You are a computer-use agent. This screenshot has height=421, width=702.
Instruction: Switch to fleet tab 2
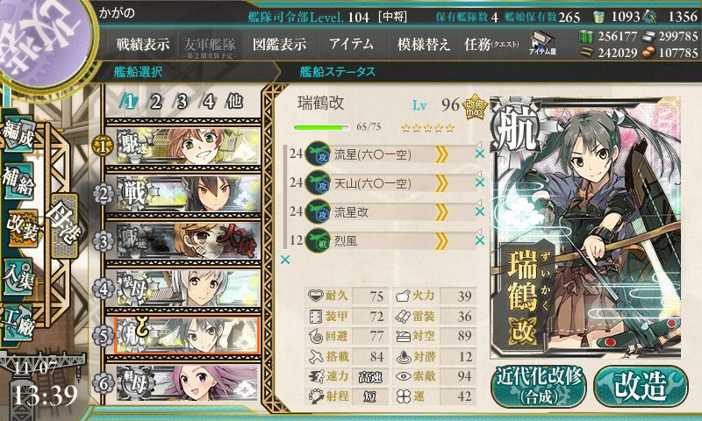coord(155,102)
